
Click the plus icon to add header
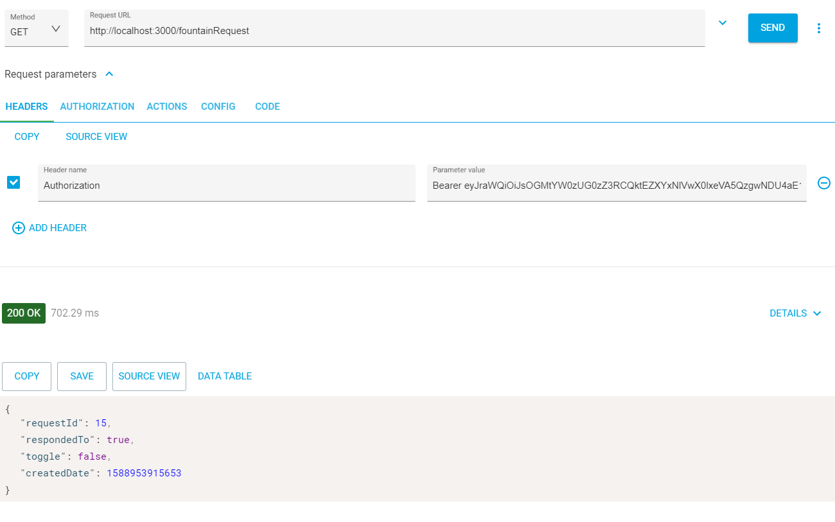[19, 228]
